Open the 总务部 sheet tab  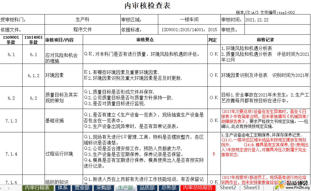click(169, 188)
